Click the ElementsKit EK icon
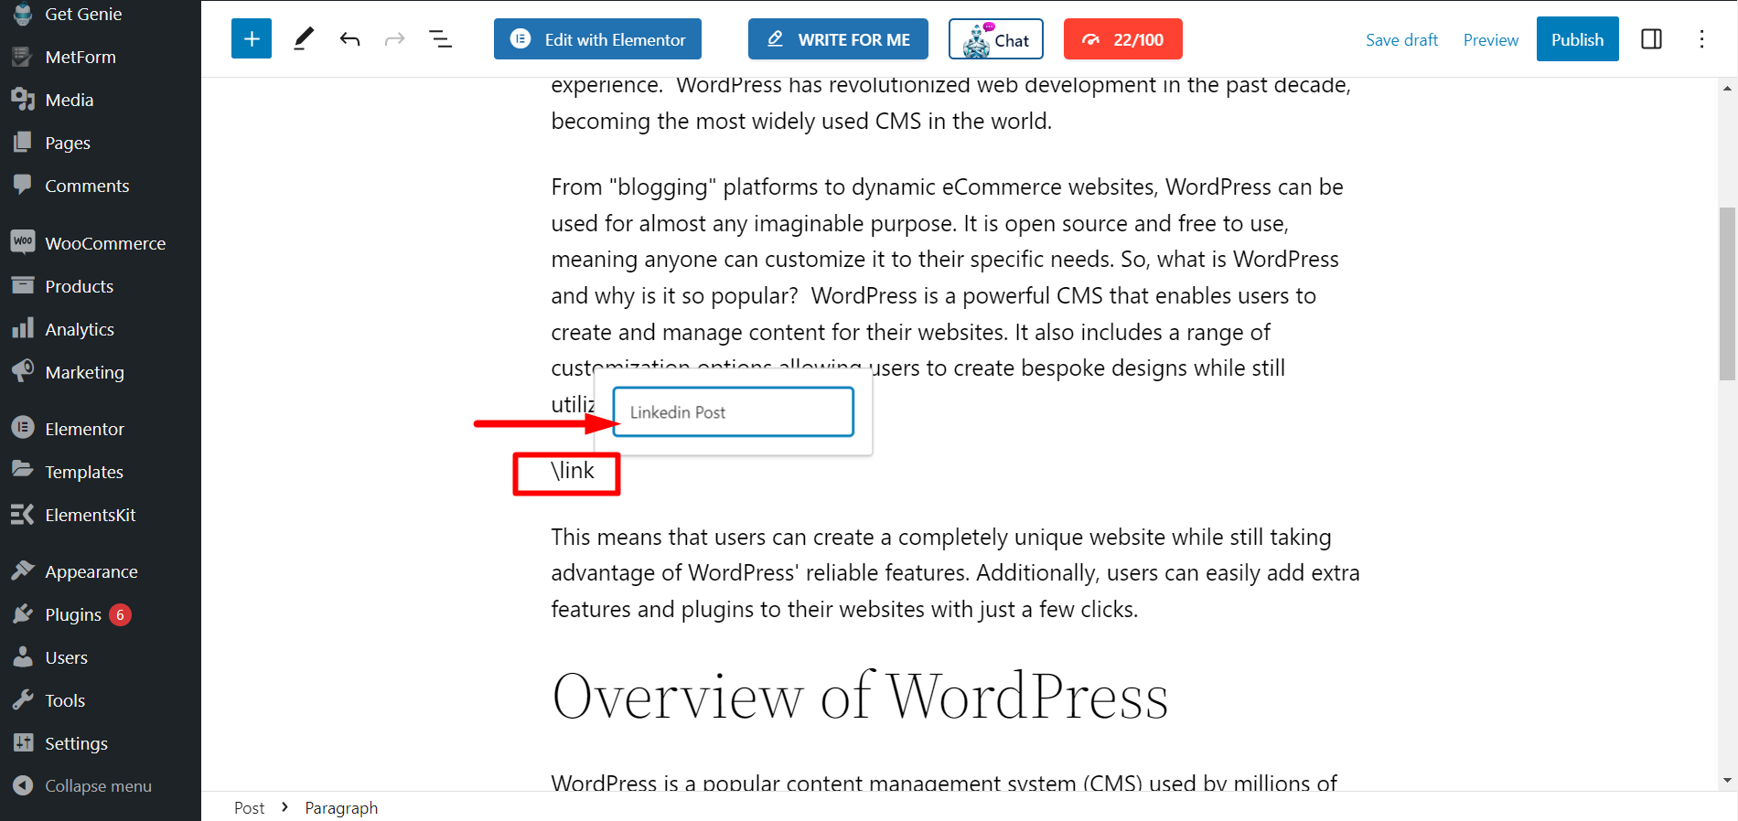1738x821 pixels. [x=23, y=514]
